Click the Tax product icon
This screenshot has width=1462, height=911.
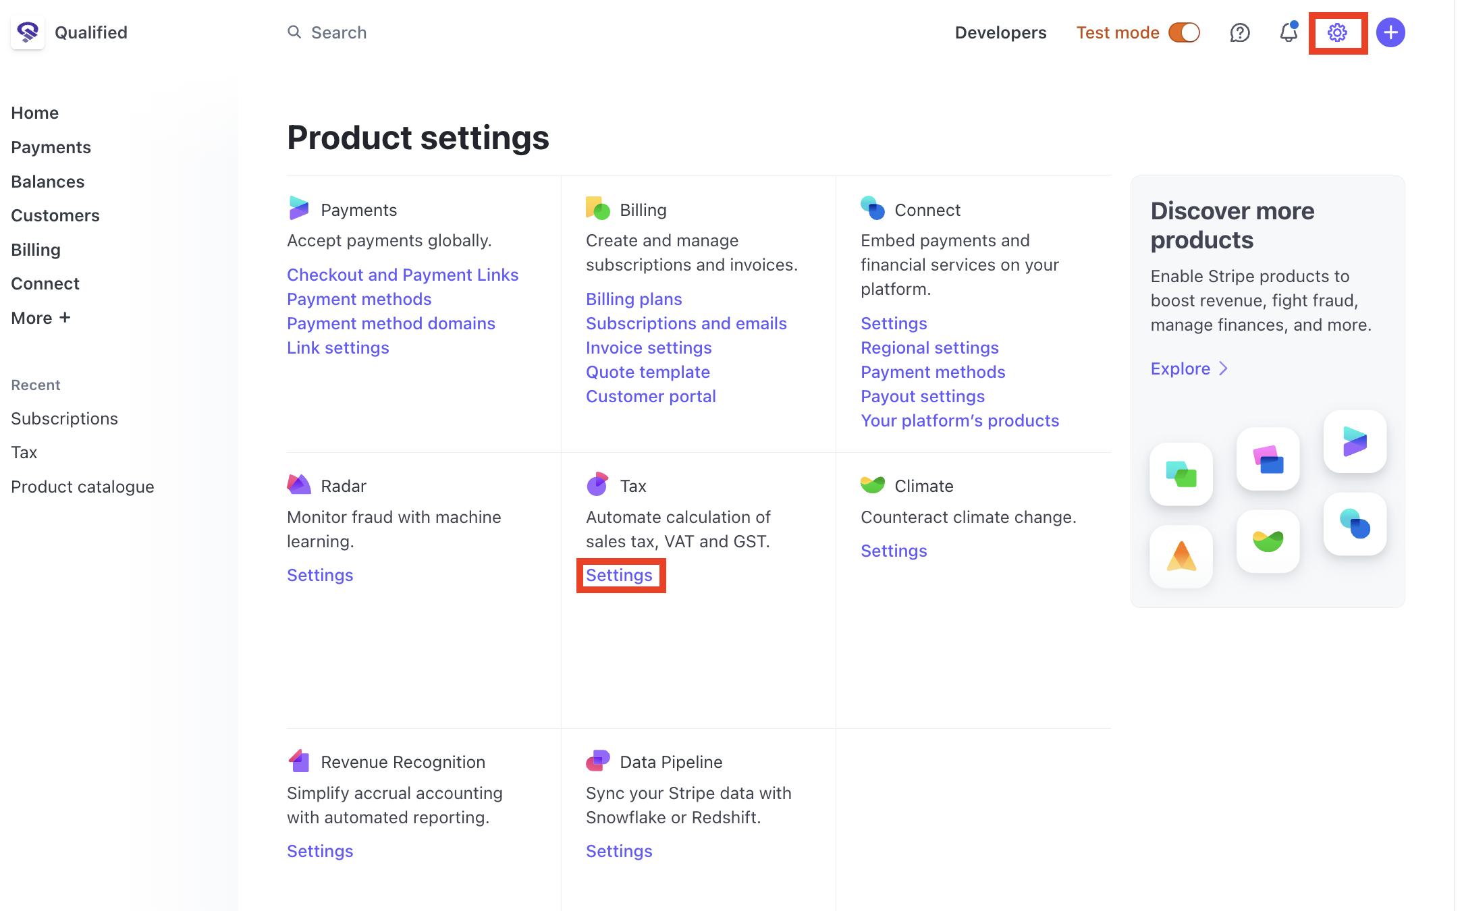597,485
